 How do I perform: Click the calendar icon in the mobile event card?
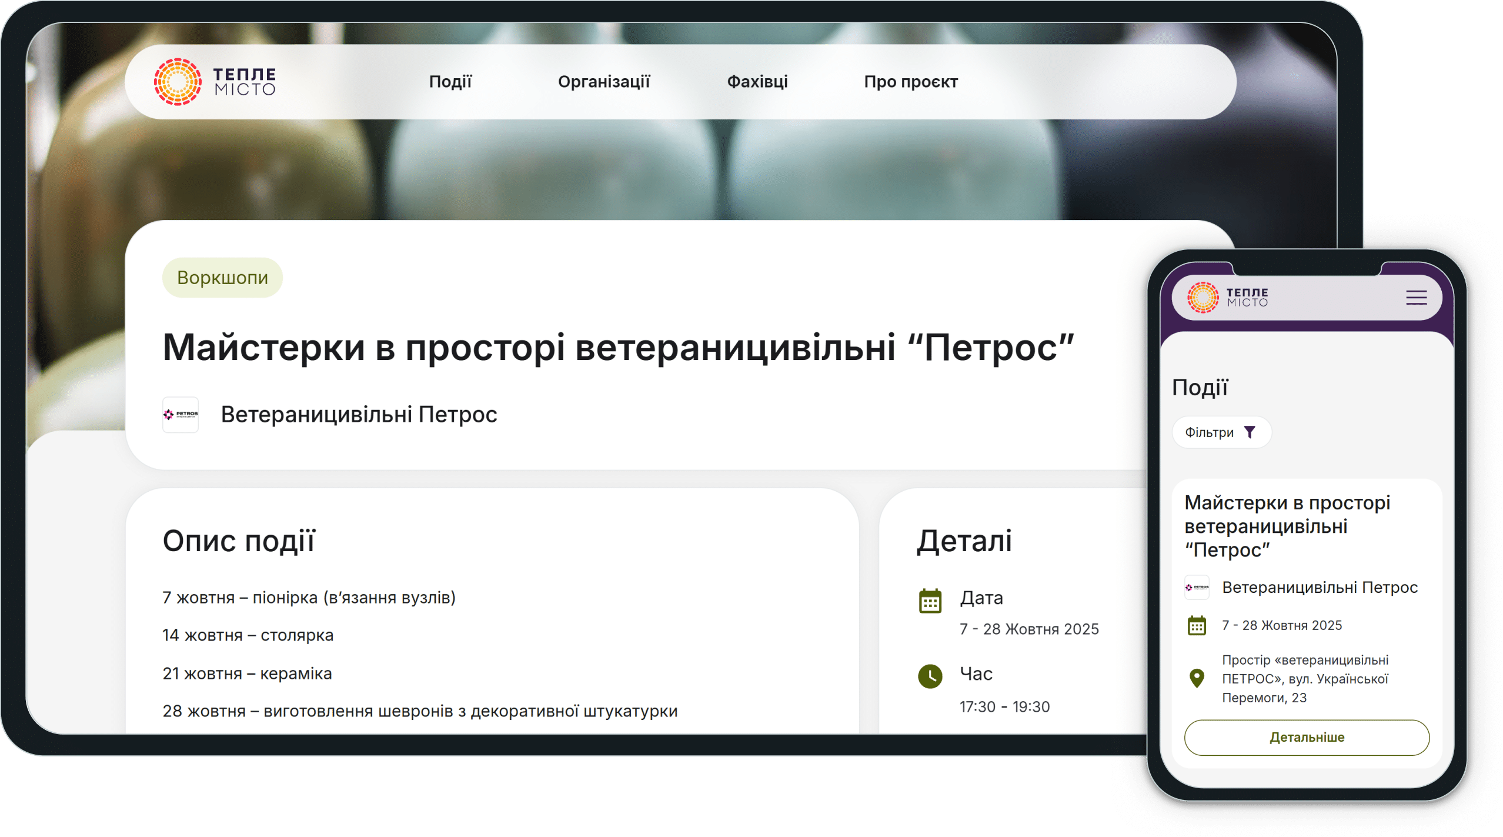[1196, 625]
